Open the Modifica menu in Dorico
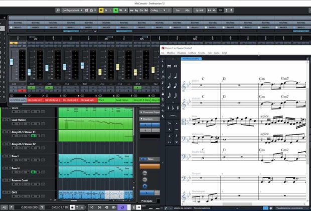This screenshot has width=311, height=211. pyautogui.click(x=171, y=53)
